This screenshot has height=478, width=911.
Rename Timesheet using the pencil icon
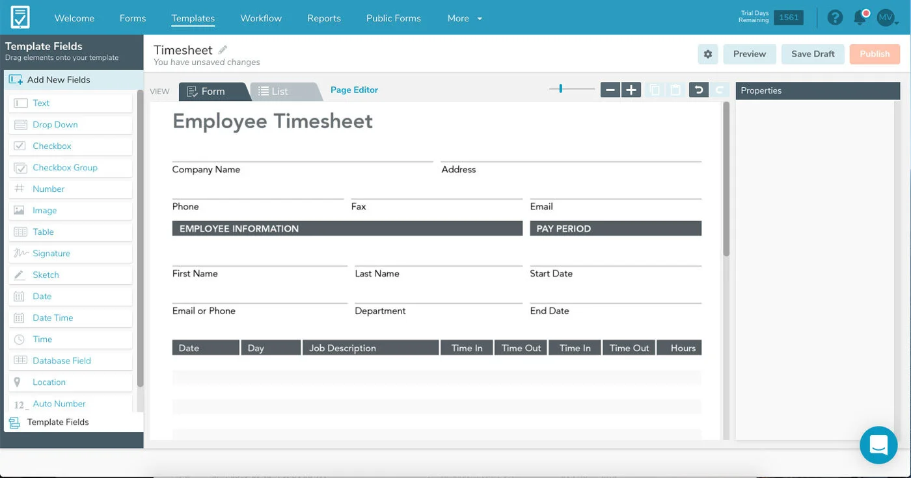[x=224, y=49]
